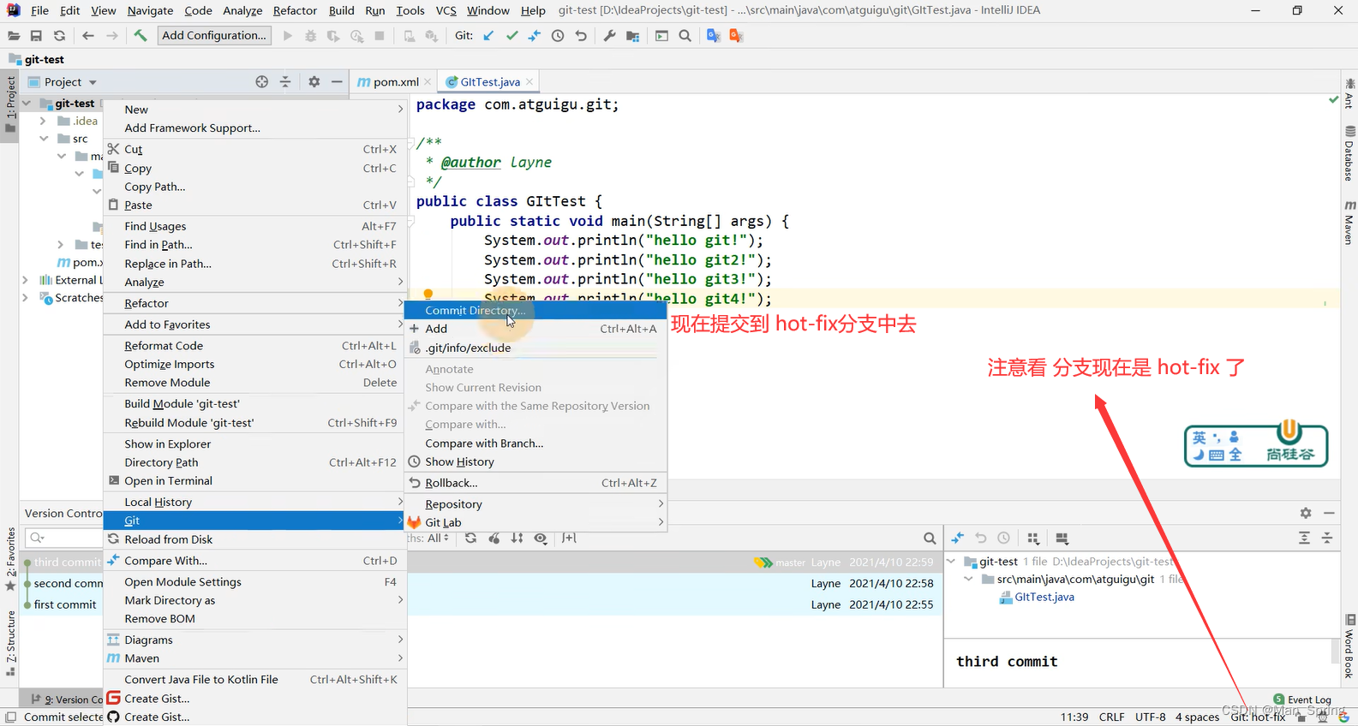Click the Add Configuration... button

tap(214, 35)
